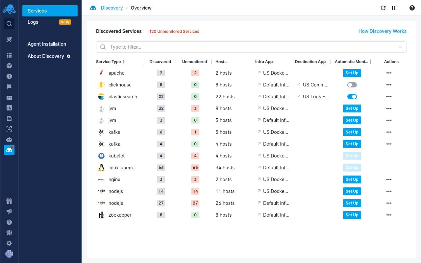
Task: Click the Discovery breadcrumb link
Action: (112, 8)
